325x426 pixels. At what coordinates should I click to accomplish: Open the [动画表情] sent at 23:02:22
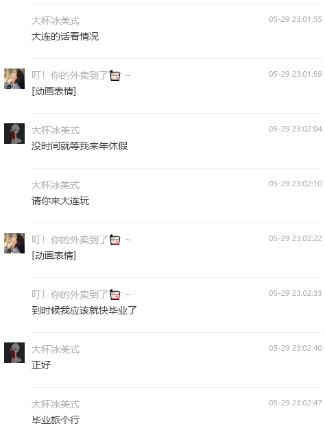(x=54, y=255)
